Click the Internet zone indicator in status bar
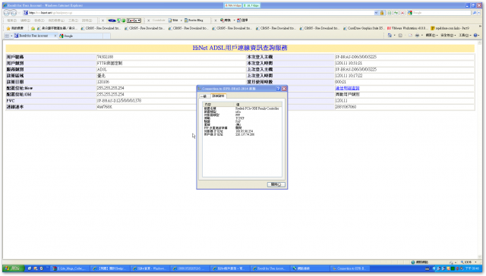 [419, 262]
